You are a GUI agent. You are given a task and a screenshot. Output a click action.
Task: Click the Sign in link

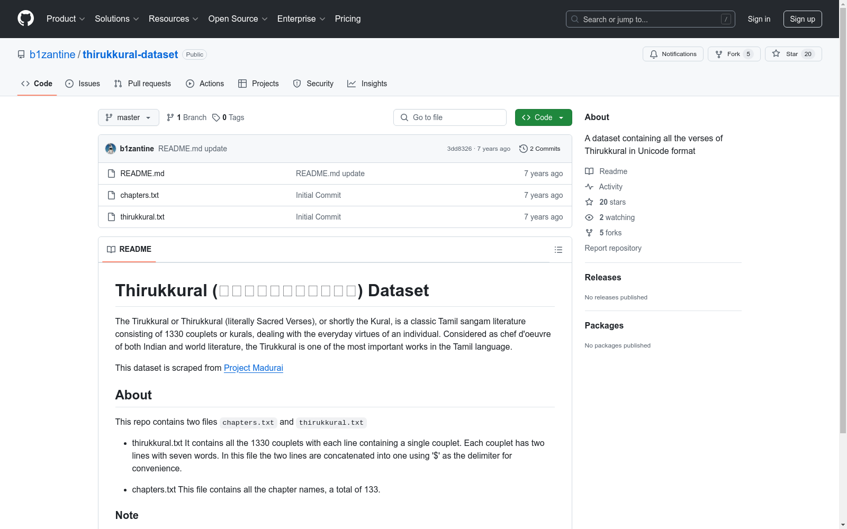pyautogui.click(x=759, y=19)
